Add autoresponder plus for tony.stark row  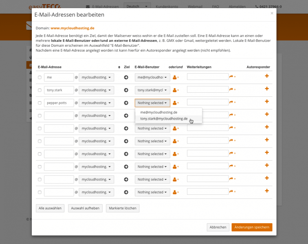pyautogui.click(x=267, y=89)
